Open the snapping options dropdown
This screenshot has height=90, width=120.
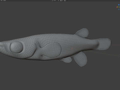tap(62, 0)
